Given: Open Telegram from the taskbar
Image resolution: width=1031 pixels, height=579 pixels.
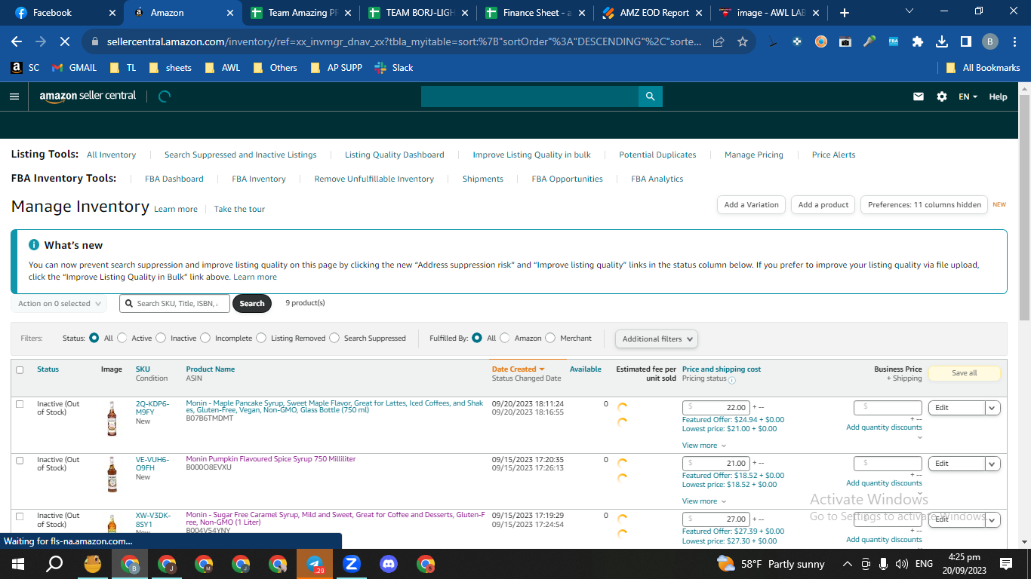Looking at the screenshot, I should 315,564.
